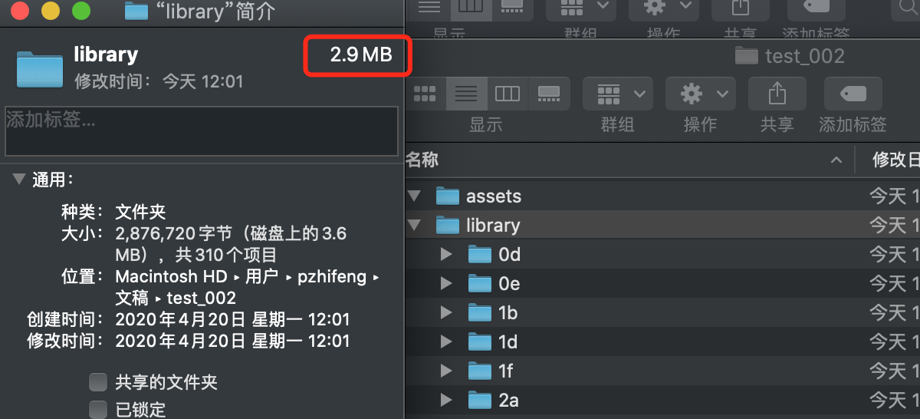920x419 pixels.
Task: Expand the 0d folder
Action: point(446,255)
